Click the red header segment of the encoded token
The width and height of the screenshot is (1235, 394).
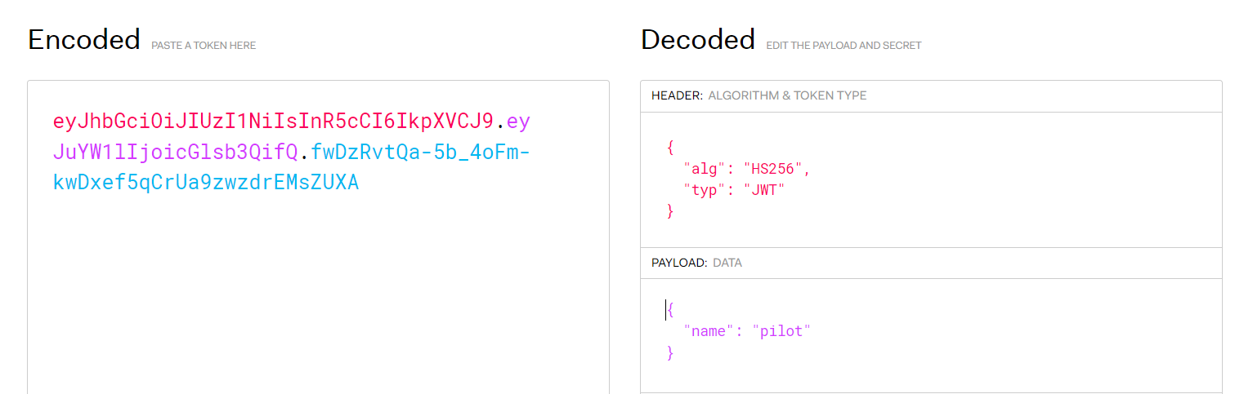click(x=273, y=122)
